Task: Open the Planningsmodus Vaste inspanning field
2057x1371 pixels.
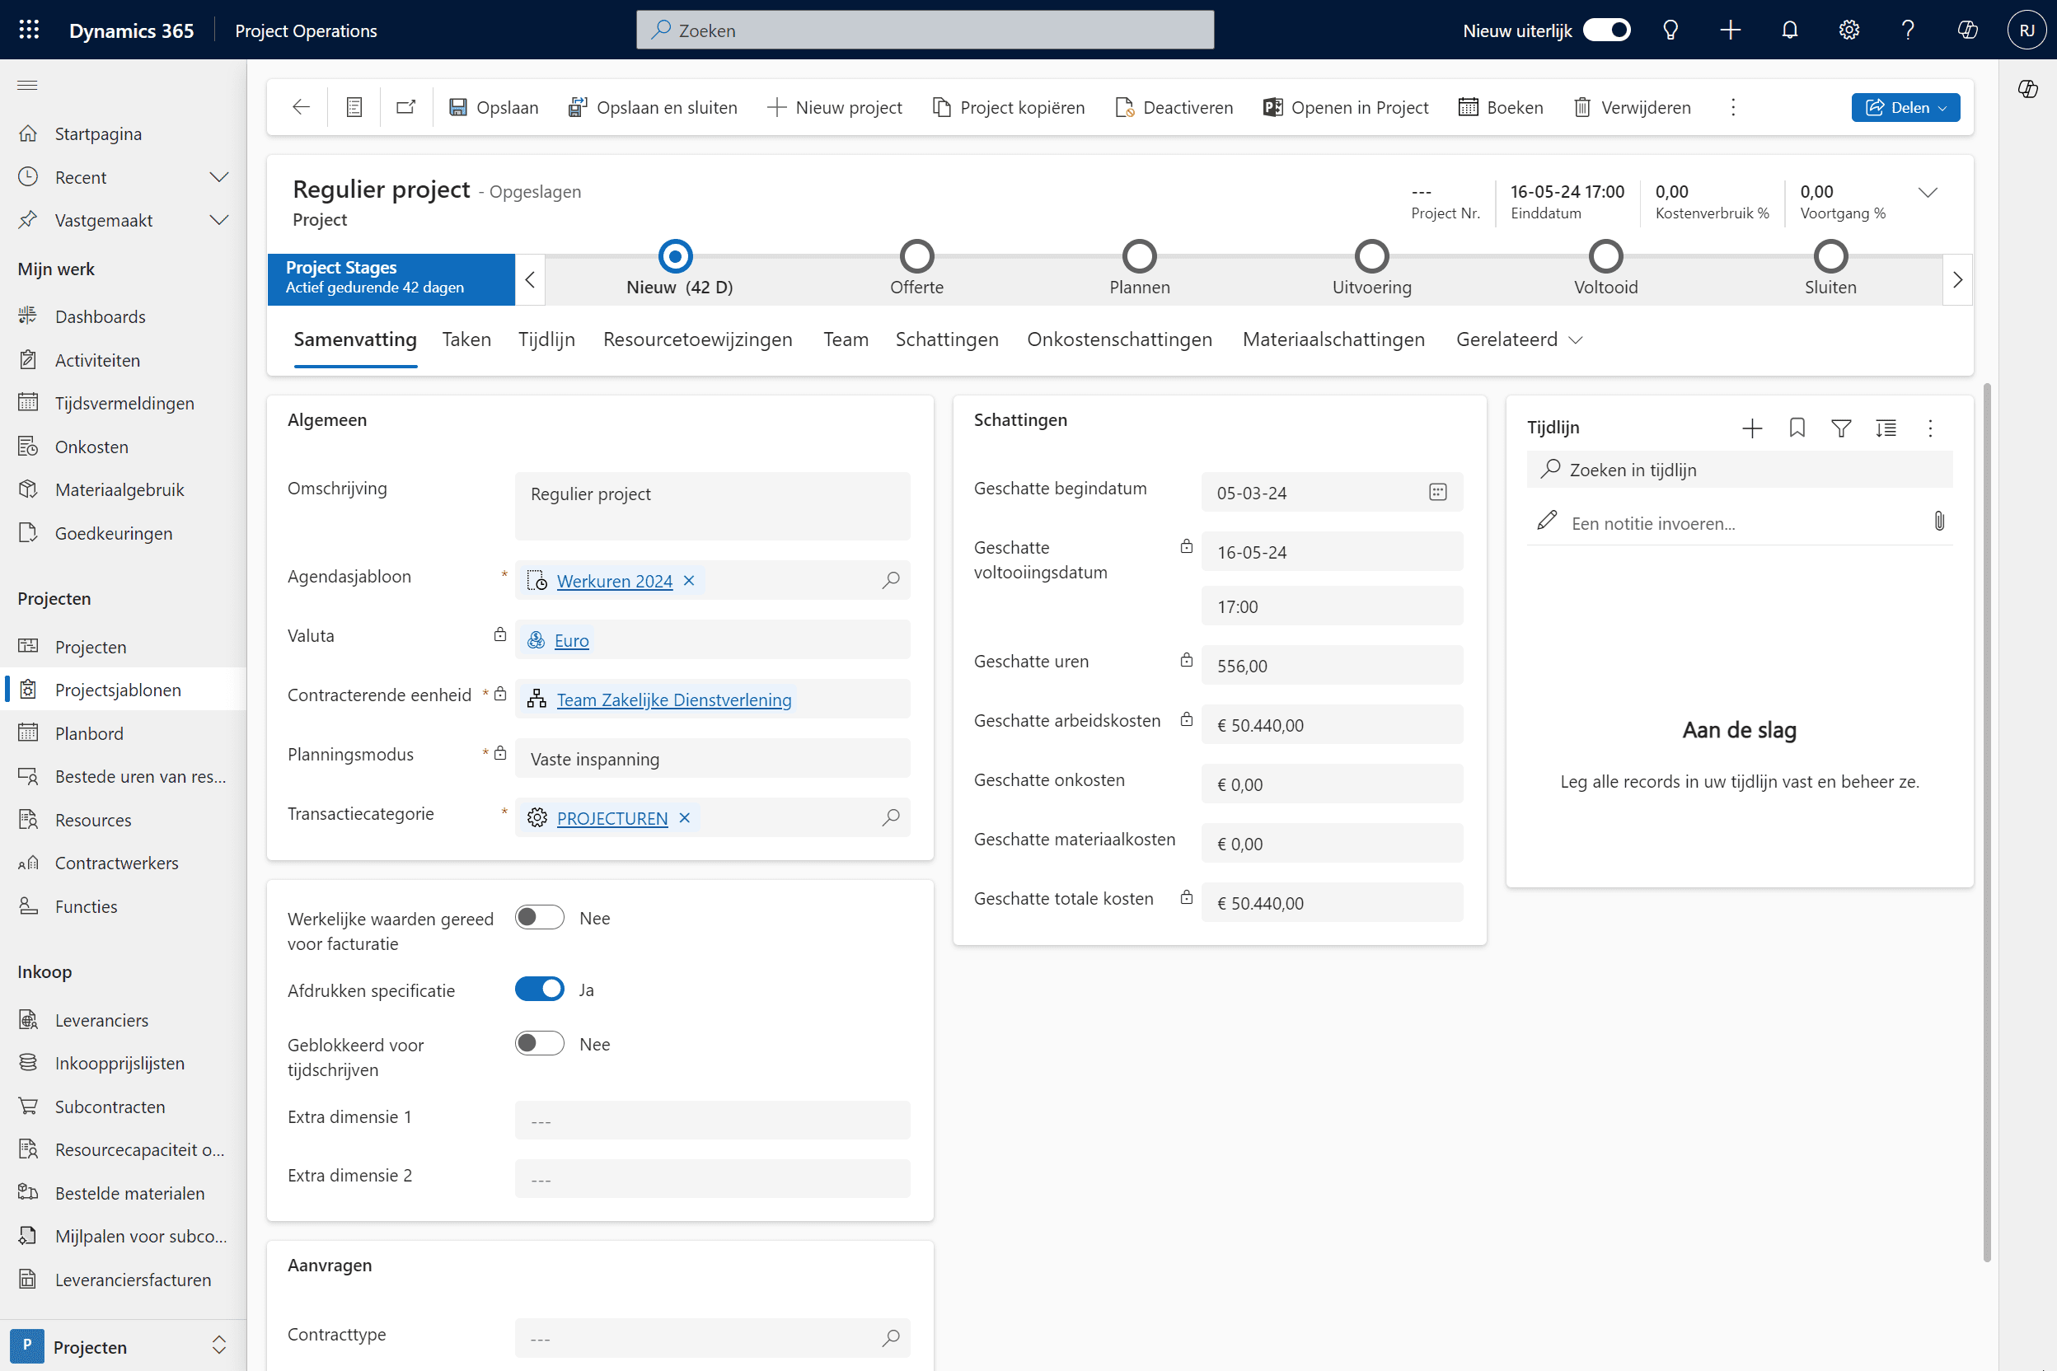Action: point(713,758)
